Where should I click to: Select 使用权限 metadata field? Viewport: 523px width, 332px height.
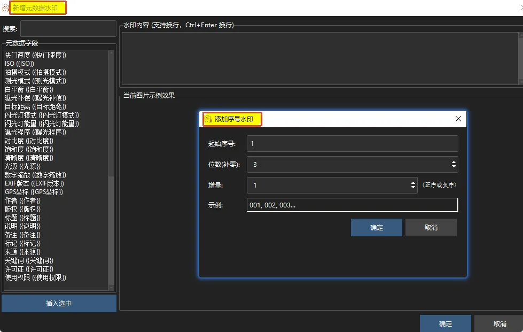click(x=35, y=277)
